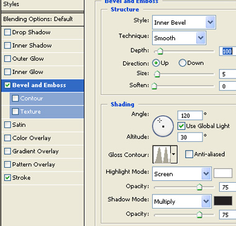Screen dimensions: 236x226
Task: Enable the Inner Shadow checkbox
Action: point(7,45)
